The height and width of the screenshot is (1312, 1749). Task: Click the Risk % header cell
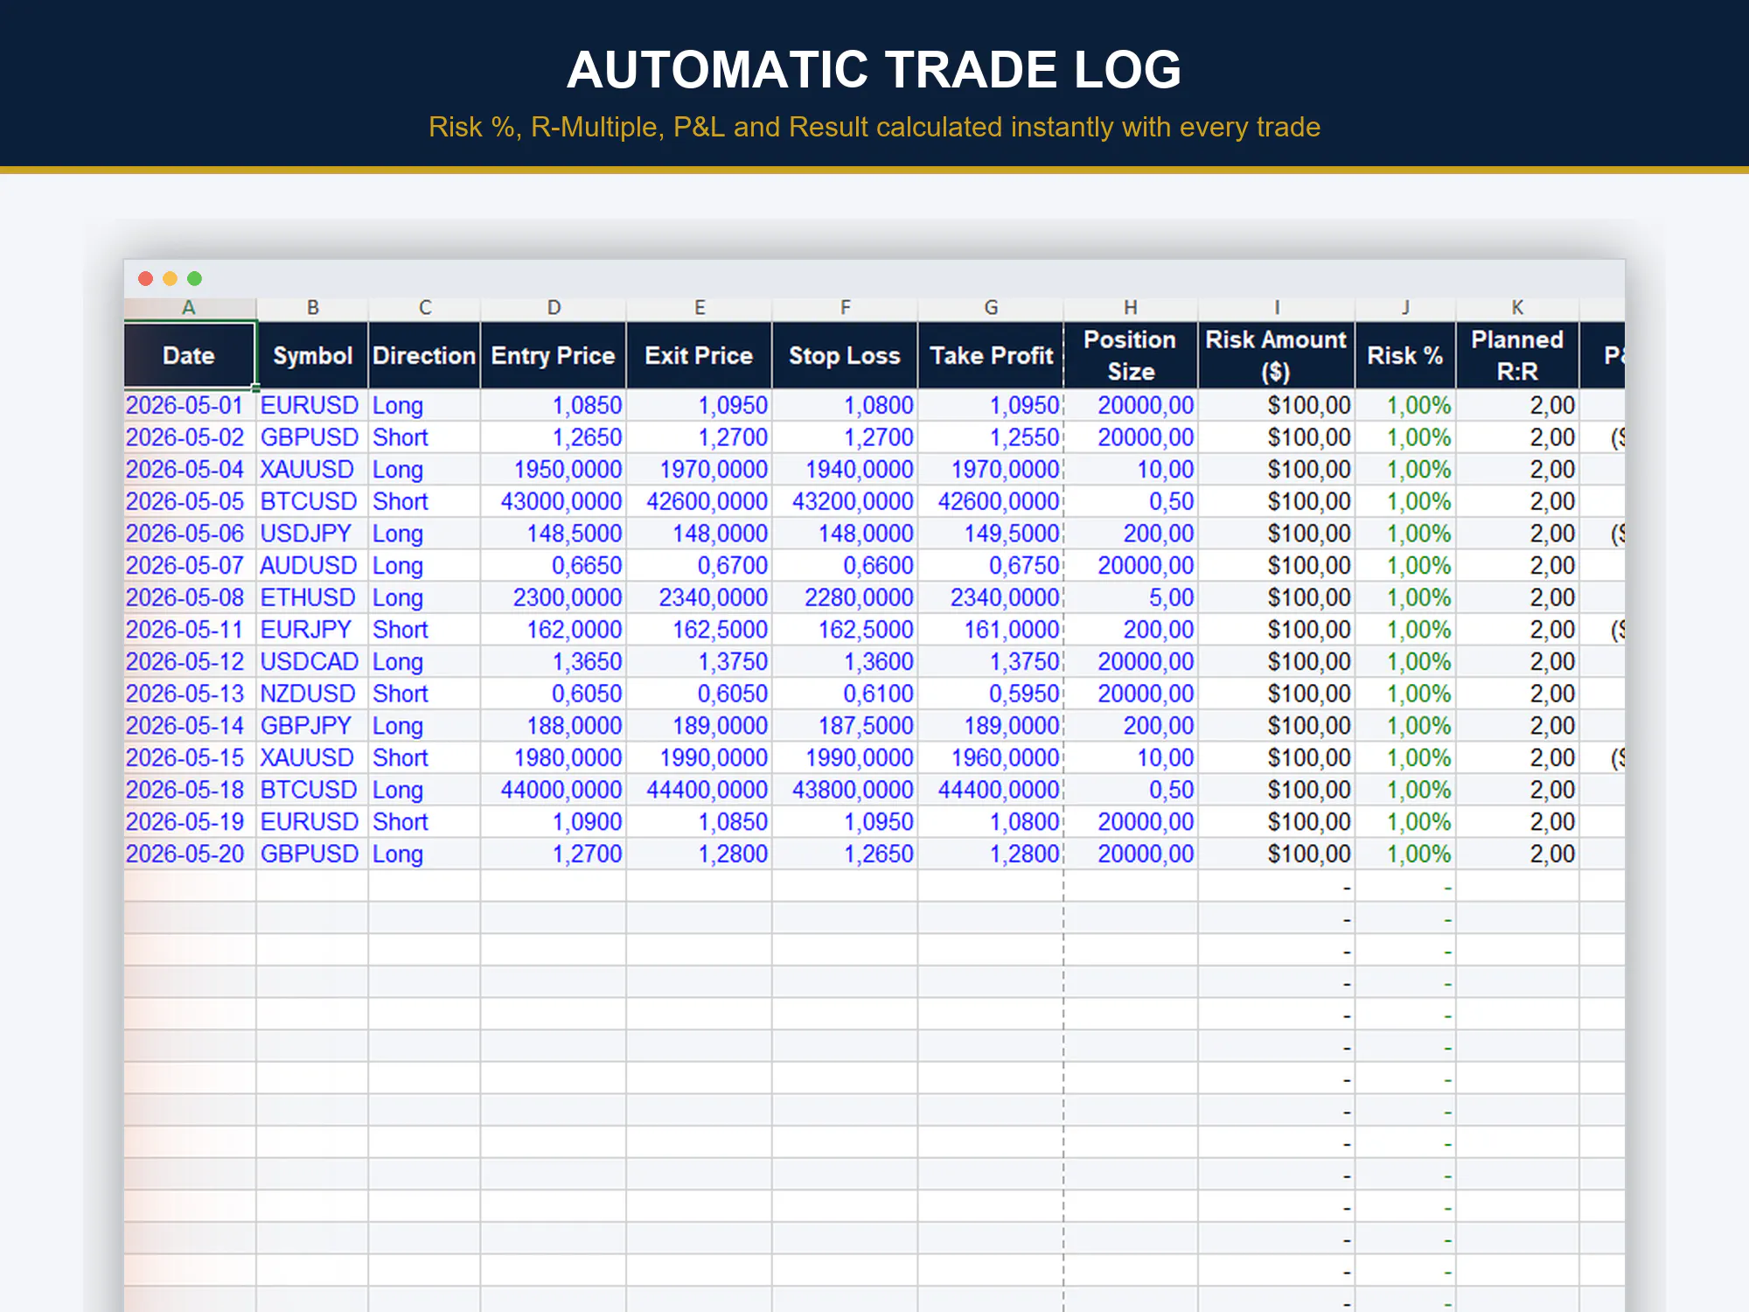click(x=1405, y=355)
